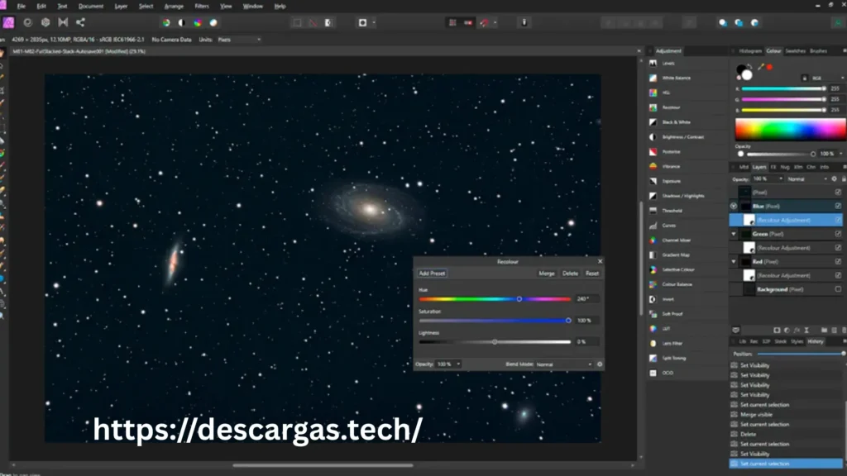Add a Selective Colour adjustment
Screen dimensions: 847x476
(687, 269)
